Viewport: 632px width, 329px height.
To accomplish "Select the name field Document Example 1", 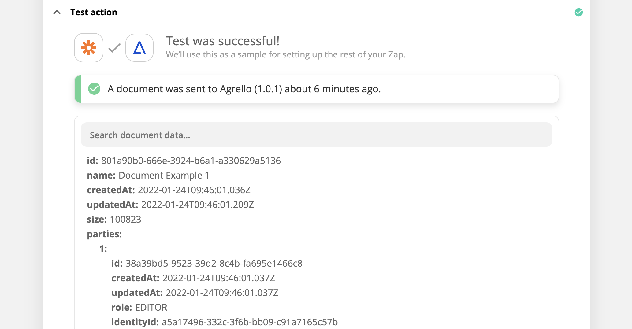I will (164, 175).
